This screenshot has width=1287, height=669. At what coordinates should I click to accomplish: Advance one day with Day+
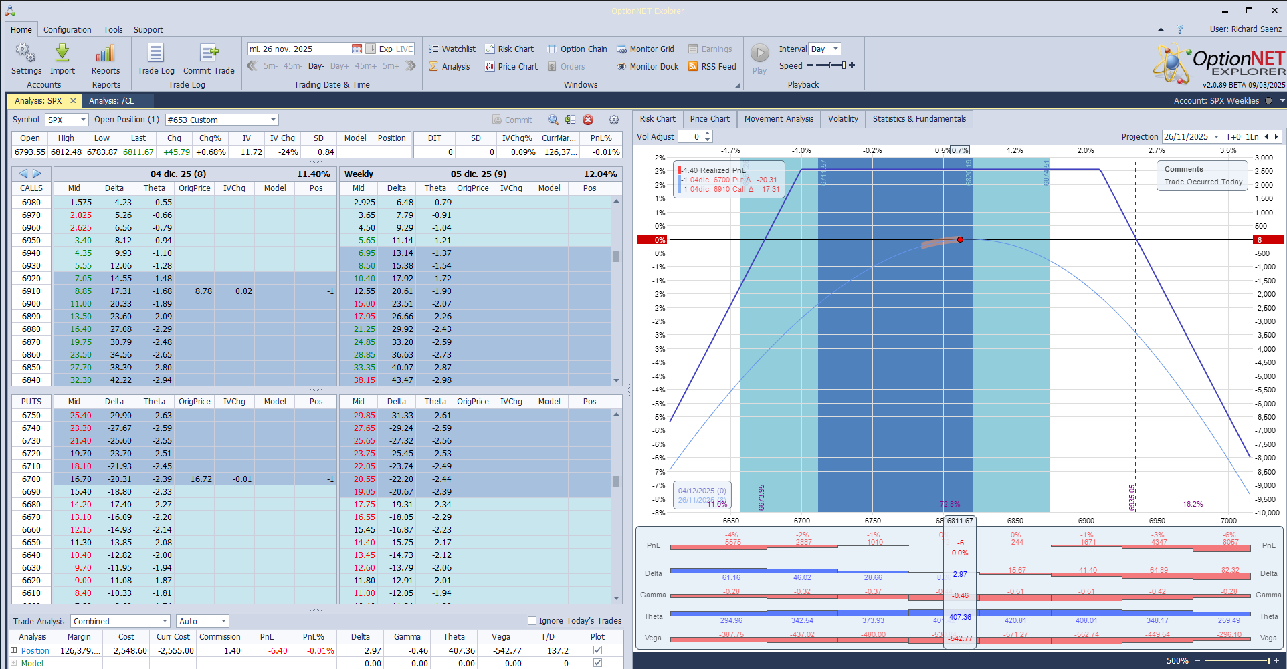340,66
